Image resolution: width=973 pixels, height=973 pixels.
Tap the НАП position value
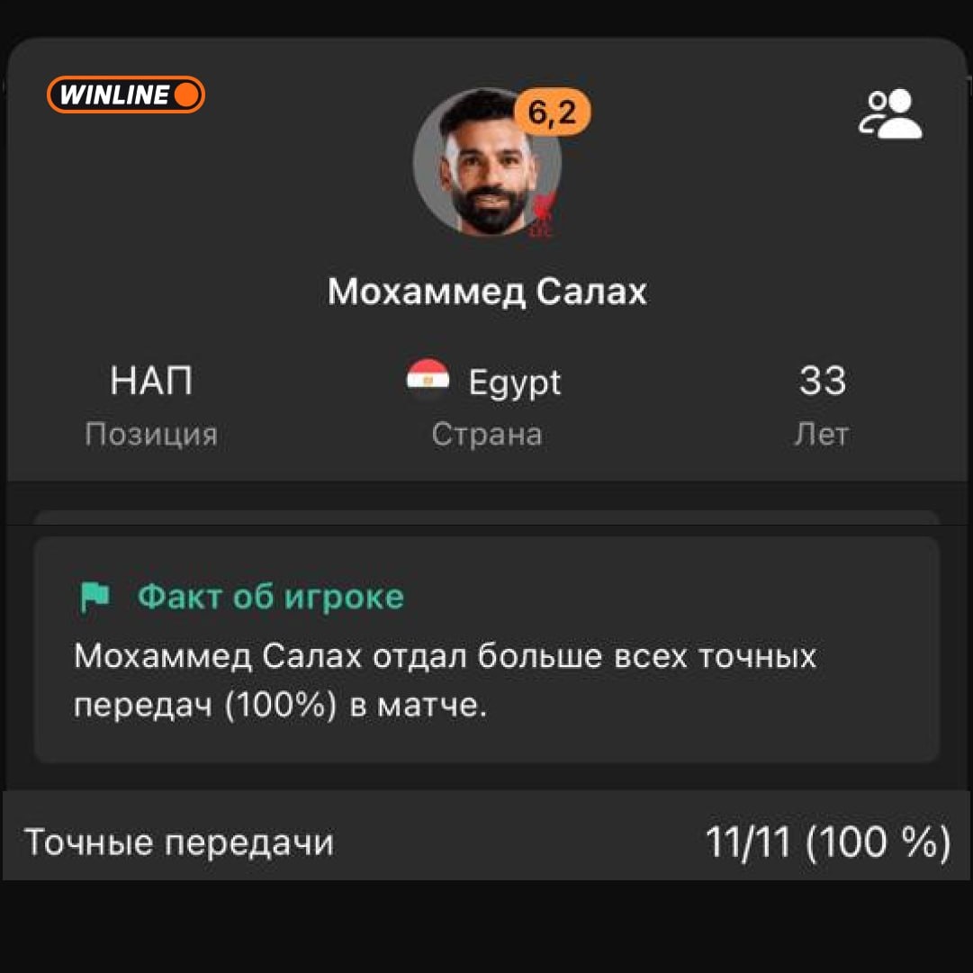coord(151,381)
